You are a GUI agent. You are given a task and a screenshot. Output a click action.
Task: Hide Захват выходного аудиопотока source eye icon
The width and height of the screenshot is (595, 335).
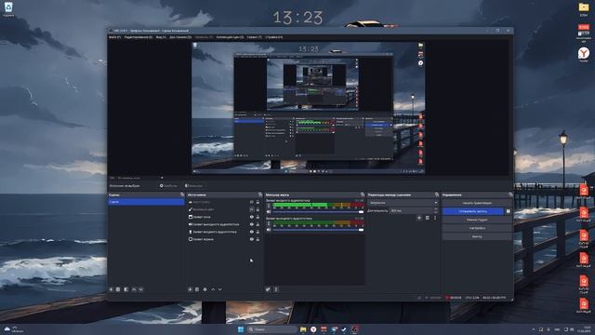click(x=251, y=224)
